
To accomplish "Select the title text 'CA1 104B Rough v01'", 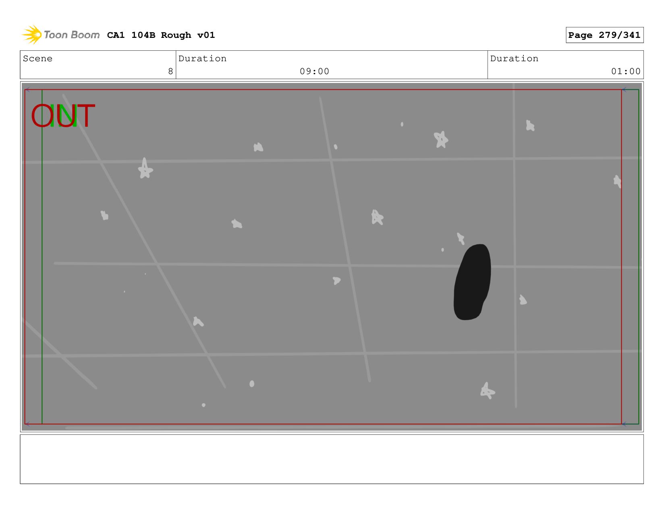I will [161, 35].
